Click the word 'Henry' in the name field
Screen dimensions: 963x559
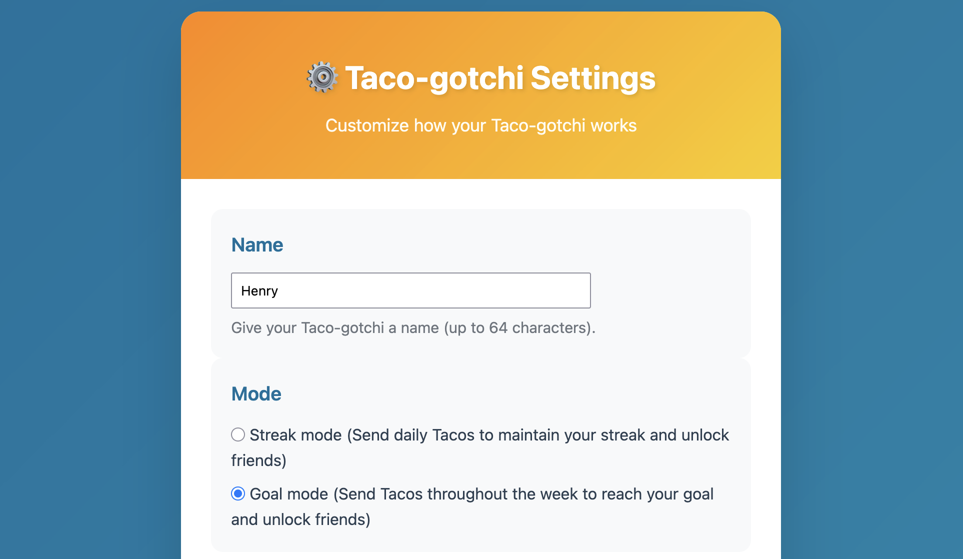click(x=259, y=291)
